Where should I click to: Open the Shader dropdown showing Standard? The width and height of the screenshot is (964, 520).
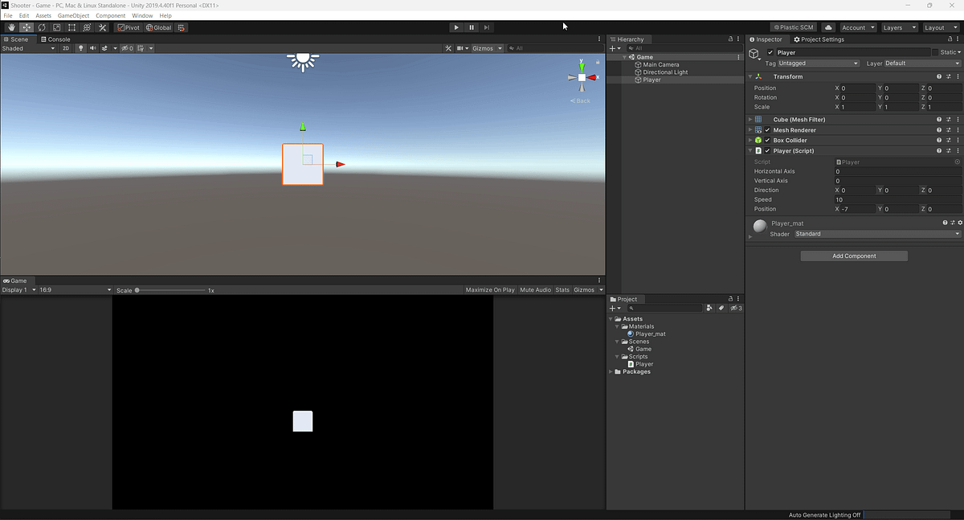click(877, 234)
